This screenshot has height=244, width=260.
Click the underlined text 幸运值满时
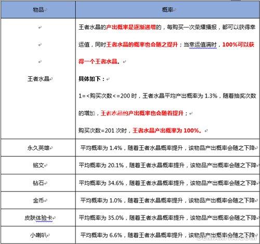(x=203, y=45)
